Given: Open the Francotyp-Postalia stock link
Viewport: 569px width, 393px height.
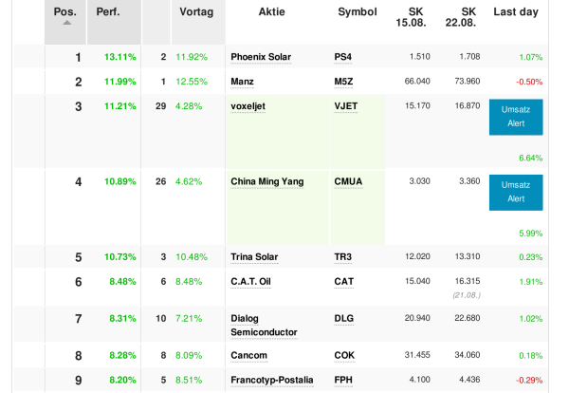Looking at the screenshot, I should (x=271, y=380).
